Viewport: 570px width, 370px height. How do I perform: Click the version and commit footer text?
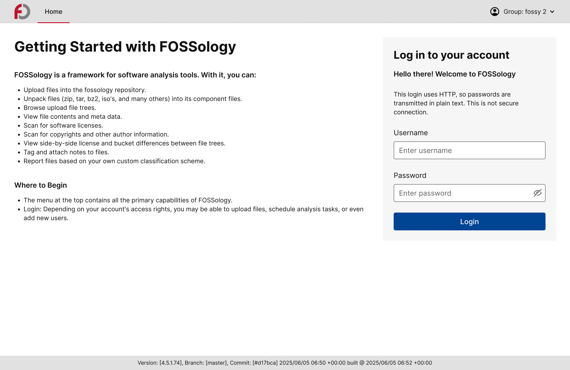pyautogui.click(x=285, y=363)
